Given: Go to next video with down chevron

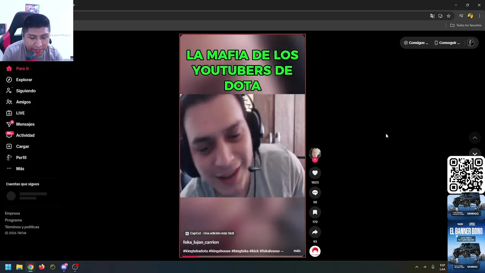Looking at the screenshot, I should coord(475,153).
